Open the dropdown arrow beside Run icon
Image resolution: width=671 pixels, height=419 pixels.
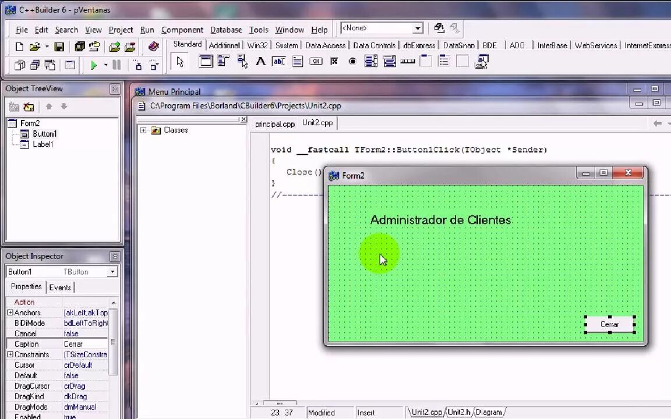[105, 65]
